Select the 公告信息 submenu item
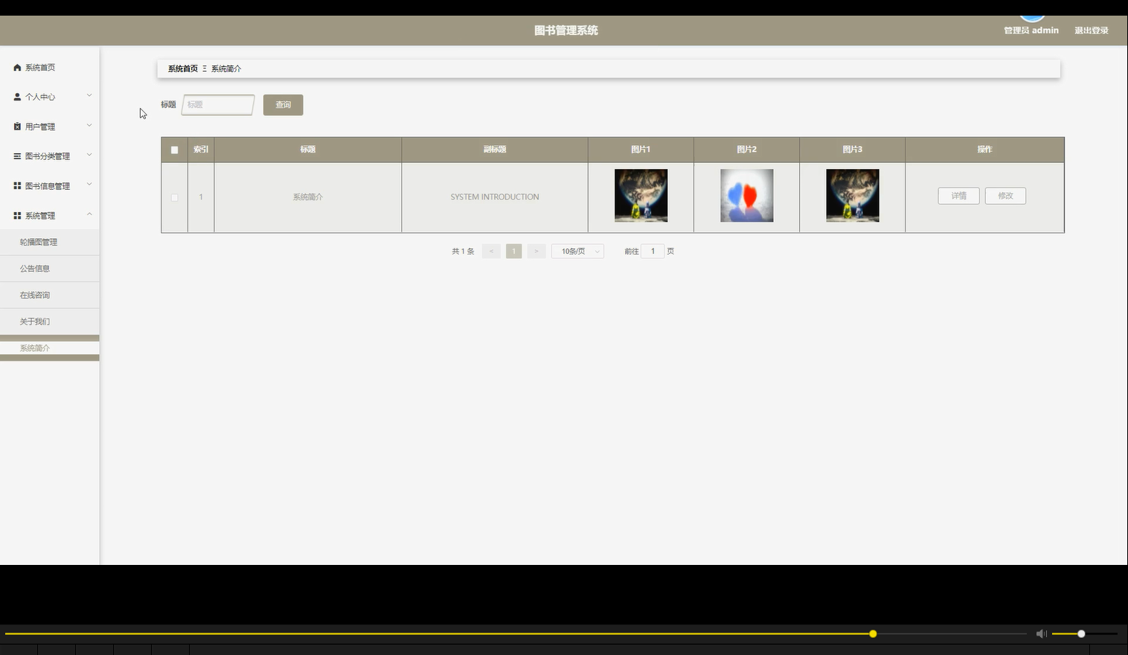The height and width of the screenshot is (655, 1128). click(x=49, y=269)
